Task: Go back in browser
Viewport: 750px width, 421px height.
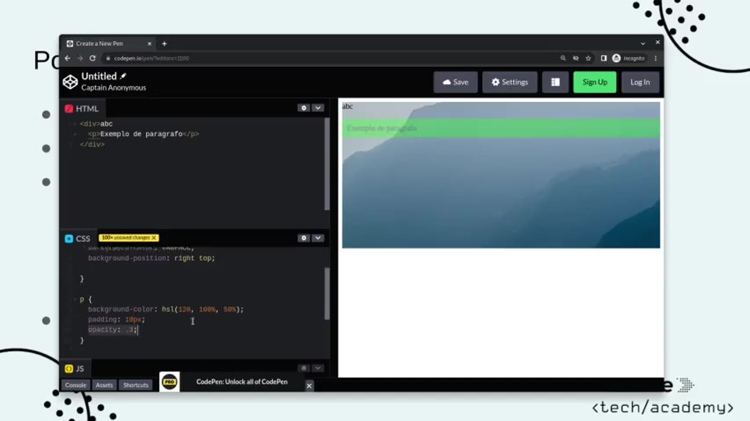Action: [x=67, y=58]
